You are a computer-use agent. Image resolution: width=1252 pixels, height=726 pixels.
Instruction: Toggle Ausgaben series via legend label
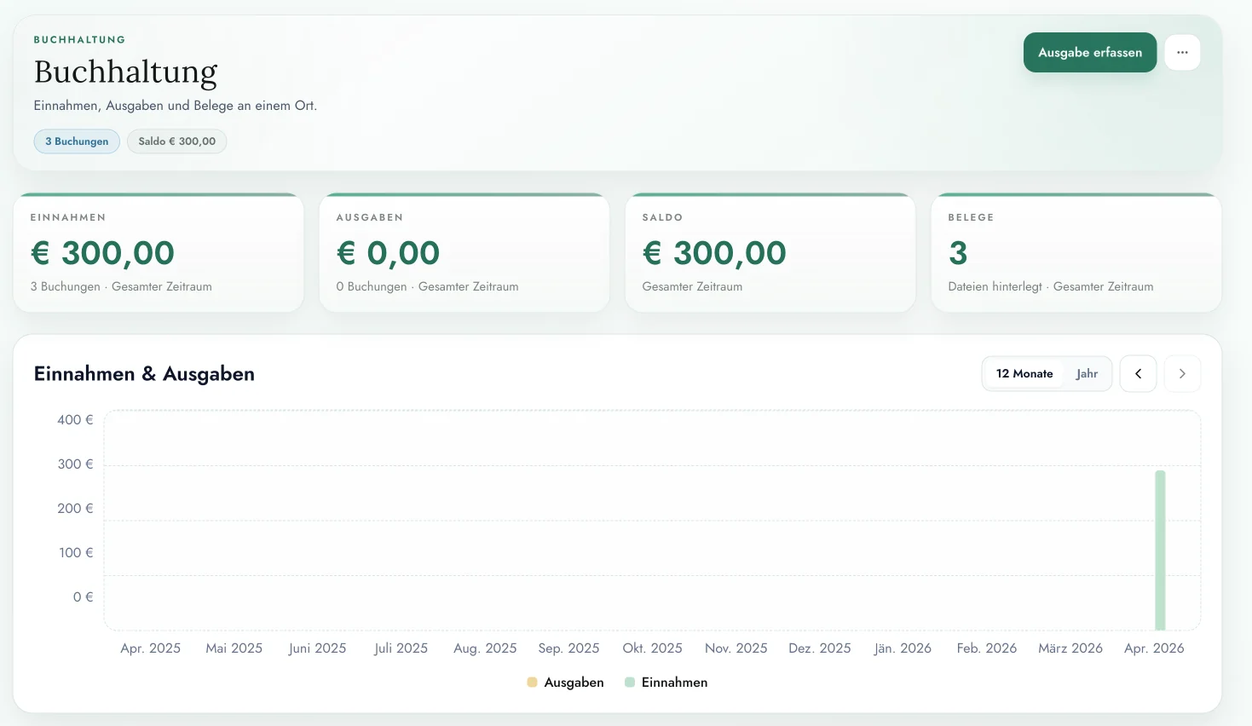tap(574, 683)
